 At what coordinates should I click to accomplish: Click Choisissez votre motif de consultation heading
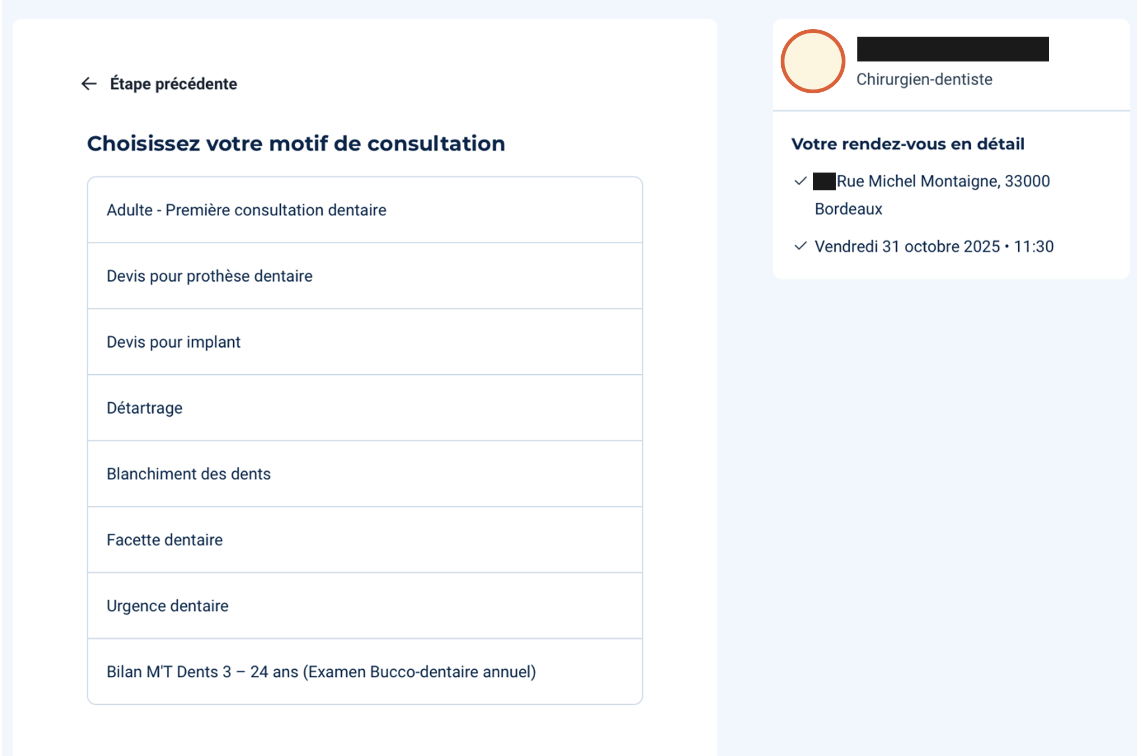click(x=296, y=143)
